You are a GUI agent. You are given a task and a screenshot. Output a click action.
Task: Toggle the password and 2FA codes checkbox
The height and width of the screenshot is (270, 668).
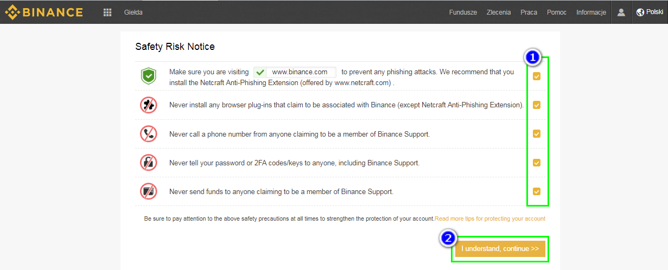(536, 163)
